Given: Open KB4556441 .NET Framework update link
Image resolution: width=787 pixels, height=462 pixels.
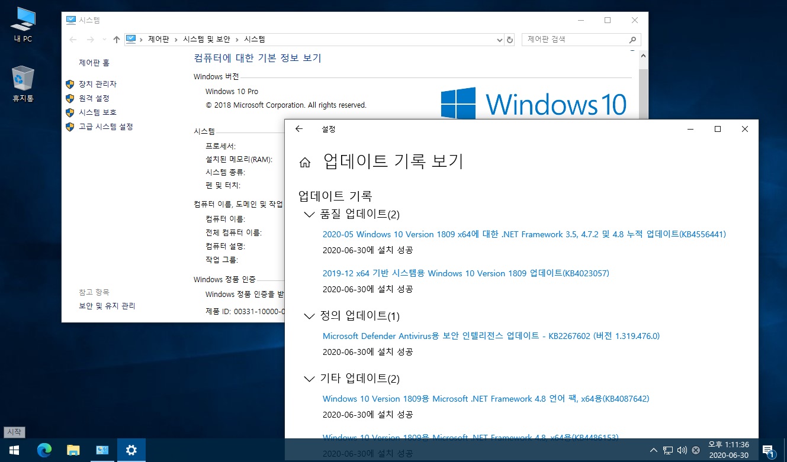Looking at the screenshot, I should tap(524, 234).
